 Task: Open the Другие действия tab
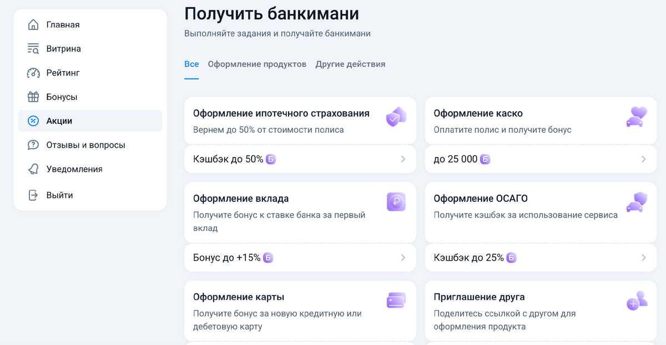(x=350, y=64)
